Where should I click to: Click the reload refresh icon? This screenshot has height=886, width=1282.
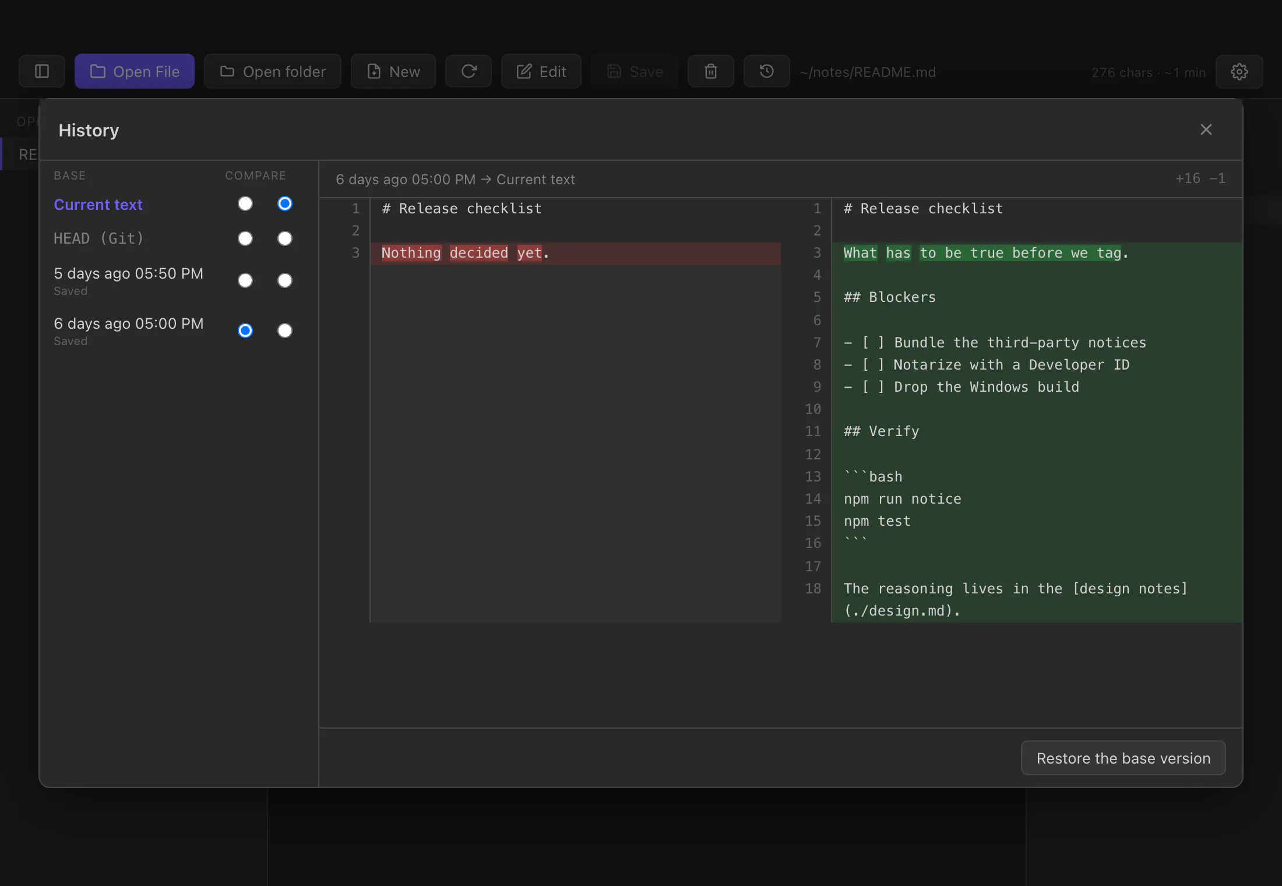point(469,71)
